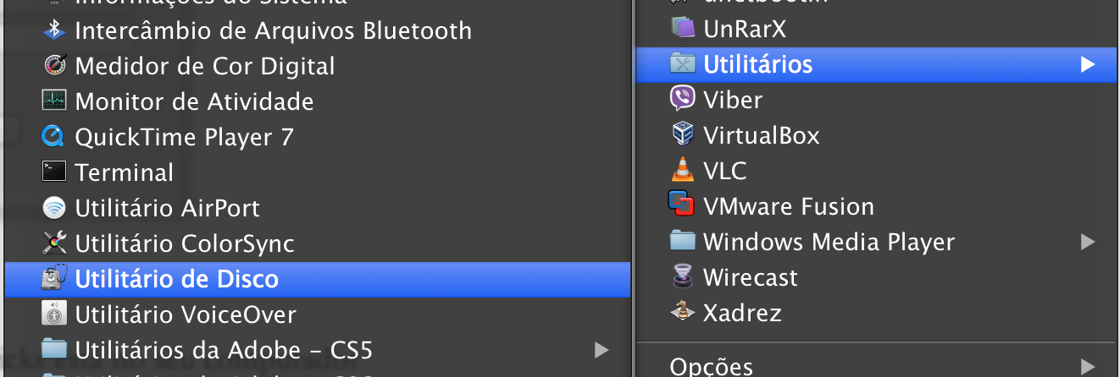Click the VLC traffic cone icon
1120x377 pixels.
(x=682, y=171)
